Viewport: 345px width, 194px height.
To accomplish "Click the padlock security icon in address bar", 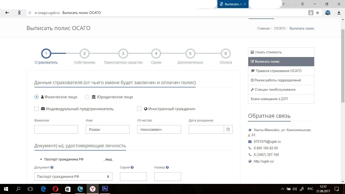I will coord(311,13).
